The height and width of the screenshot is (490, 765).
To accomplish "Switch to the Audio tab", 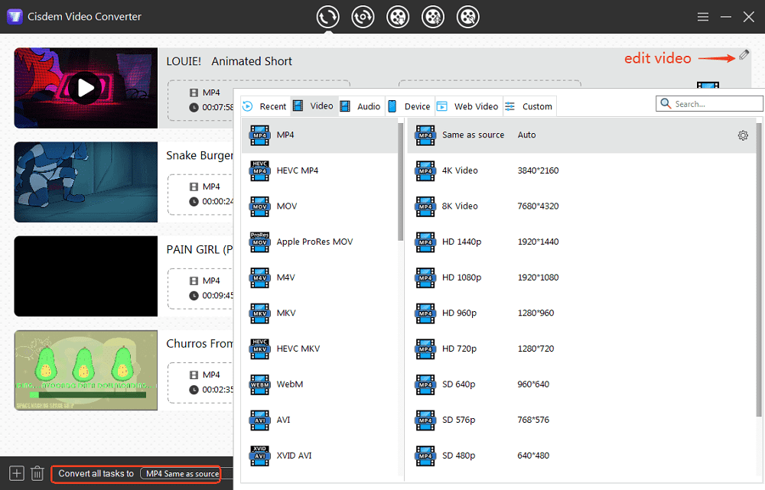I will (362, 106).
